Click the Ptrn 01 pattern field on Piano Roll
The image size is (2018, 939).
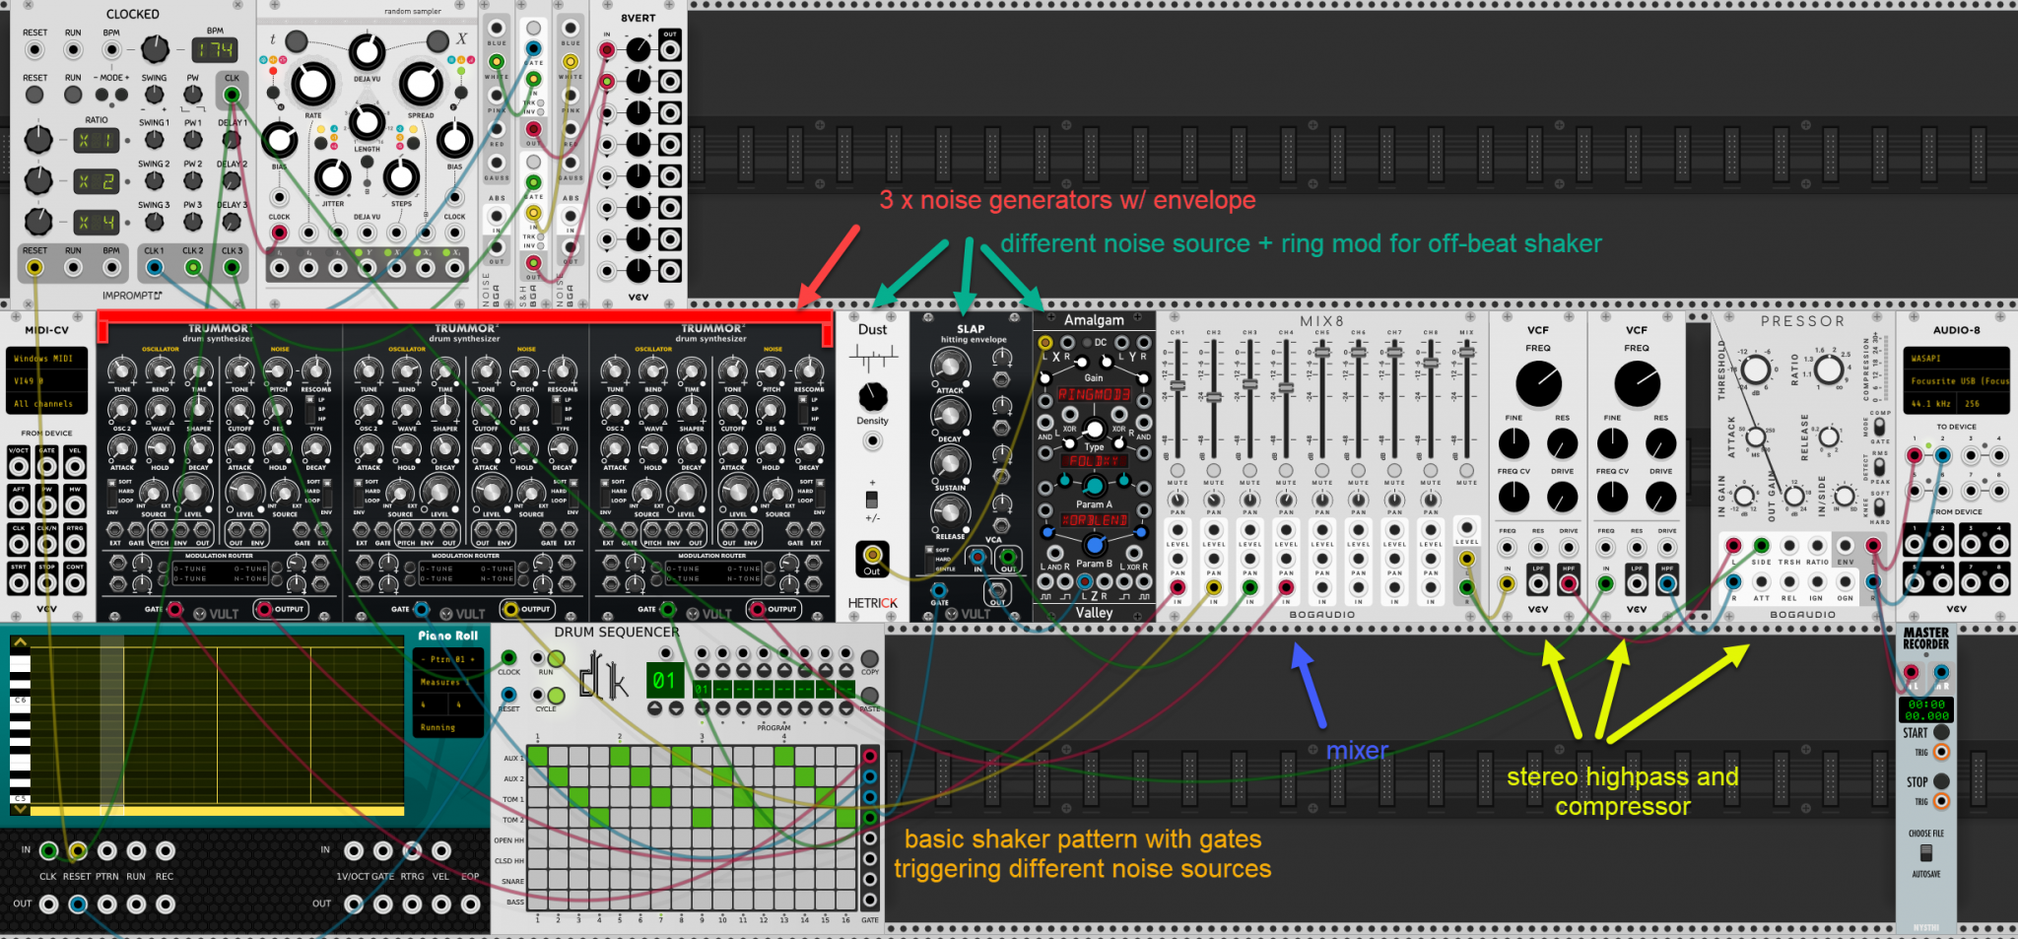click(x=449, y=659)
